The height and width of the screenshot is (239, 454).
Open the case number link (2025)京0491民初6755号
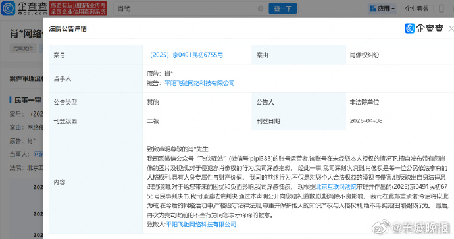point(186,55)
